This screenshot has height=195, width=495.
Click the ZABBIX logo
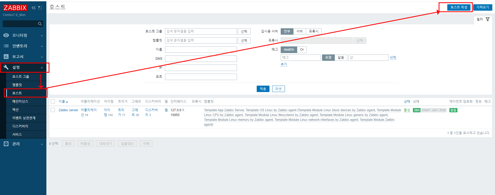click(x=15, y=8)
